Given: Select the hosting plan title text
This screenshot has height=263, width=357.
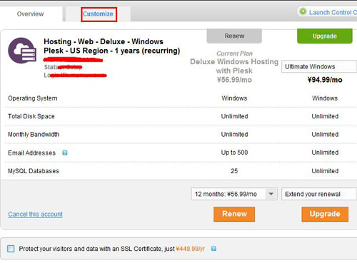Looking at the screenshot, I should [112, 46].
